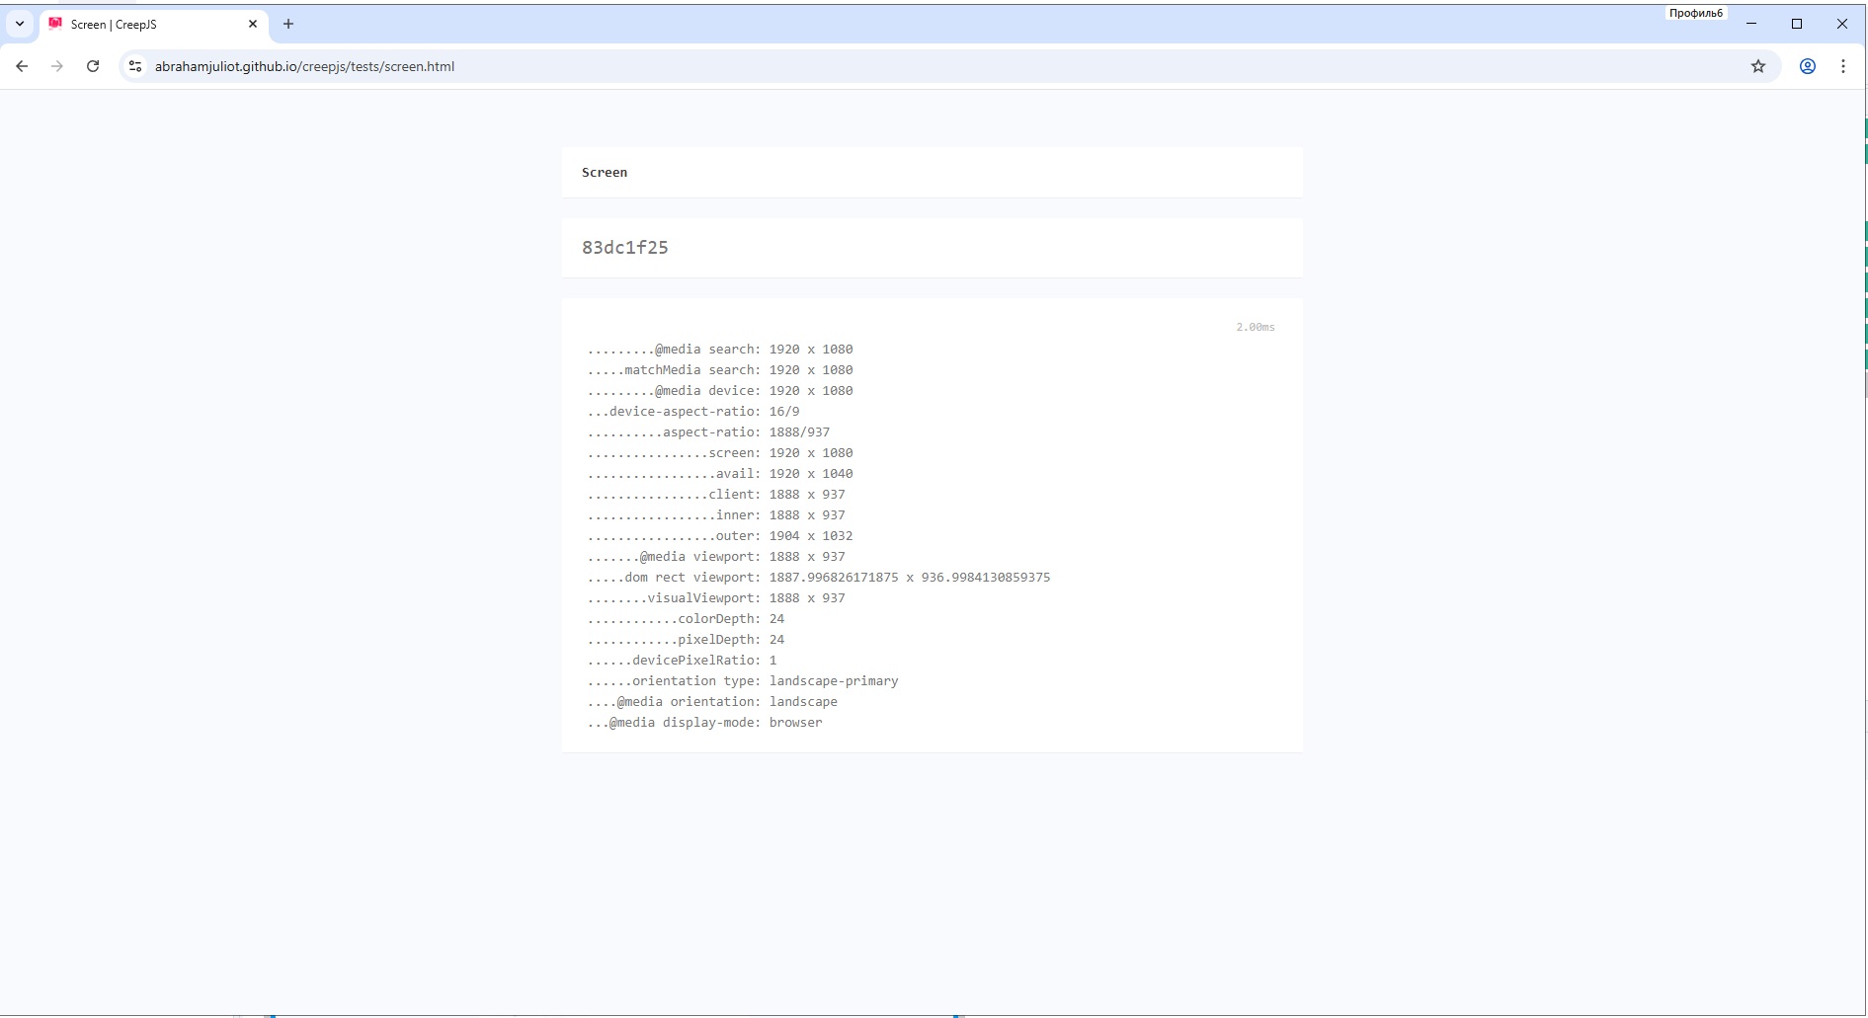This screenshot has width=1868, height=1018.
Task: Click the forward navigation arrow
Action: pyautogui.click(x=57, y=66)
